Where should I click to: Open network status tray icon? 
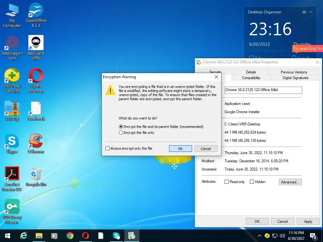(275, 236)
